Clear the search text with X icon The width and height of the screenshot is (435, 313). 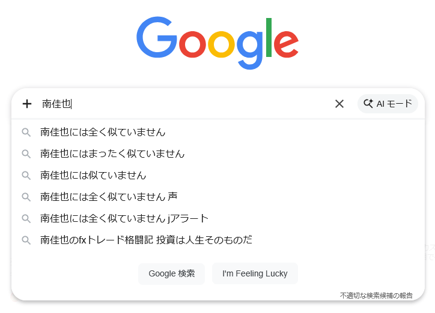tap(339, 104)
